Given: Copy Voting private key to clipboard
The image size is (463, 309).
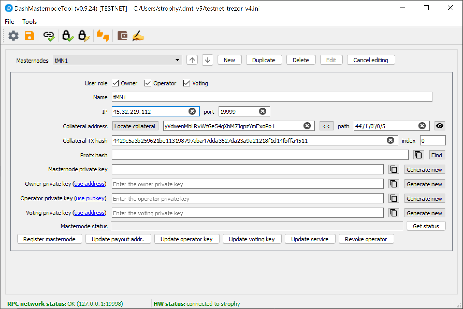Looking at the screenshot, I should (394, 213).
